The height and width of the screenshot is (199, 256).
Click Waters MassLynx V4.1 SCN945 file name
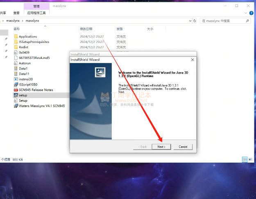click(42, 106)
